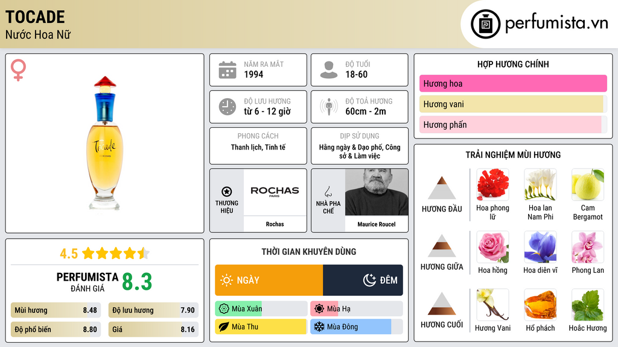618x347 pixels.
Task: Click the Hương cuối pyramid icon
Action: (x=442, y=304)
